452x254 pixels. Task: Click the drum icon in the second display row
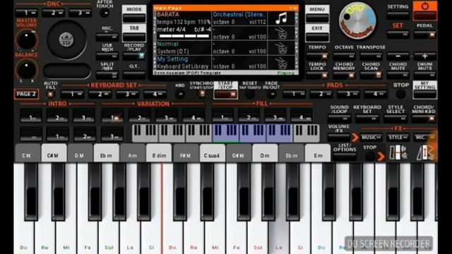point(282,33)
